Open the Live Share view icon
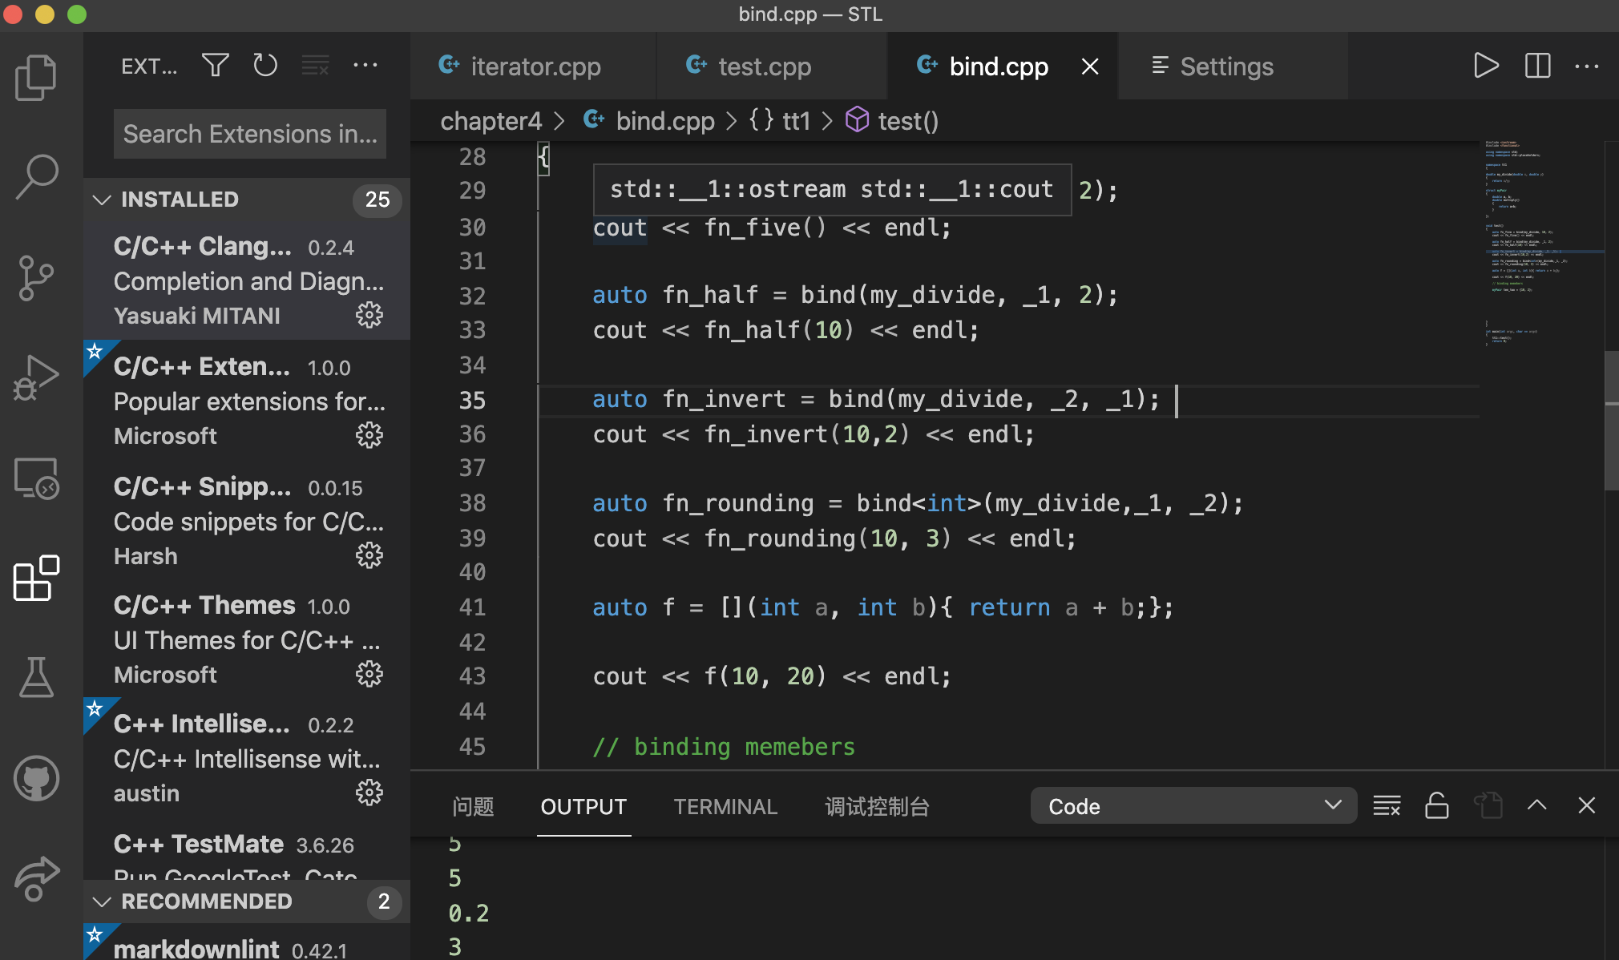 click(37, 878)
